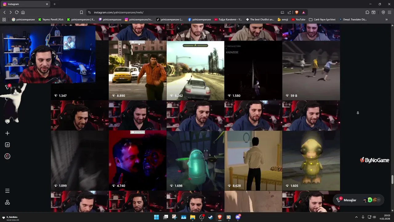Open the browser main menu
The image size is (394, 222).
tap(389, 12)
